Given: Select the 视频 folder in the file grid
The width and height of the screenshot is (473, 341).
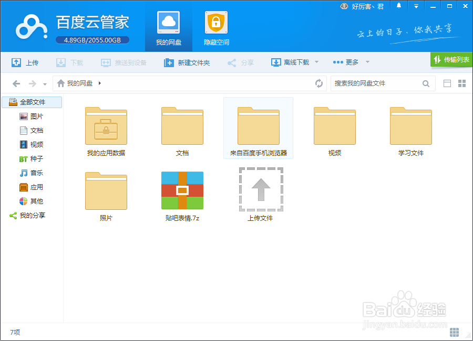Looking at the screenshot, I should 335,132.
